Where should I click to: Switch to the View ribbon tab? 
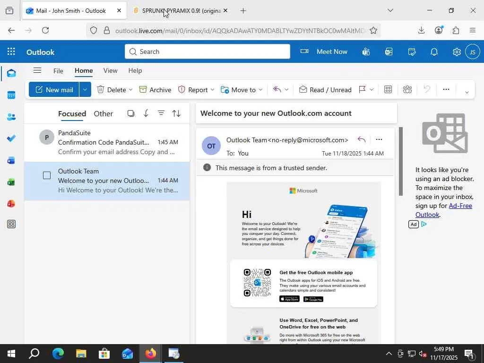[110, 71]
